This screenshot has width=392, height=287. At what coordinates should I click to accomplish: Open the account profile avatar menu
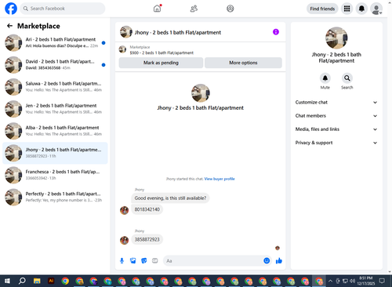[x=376, y=9]
